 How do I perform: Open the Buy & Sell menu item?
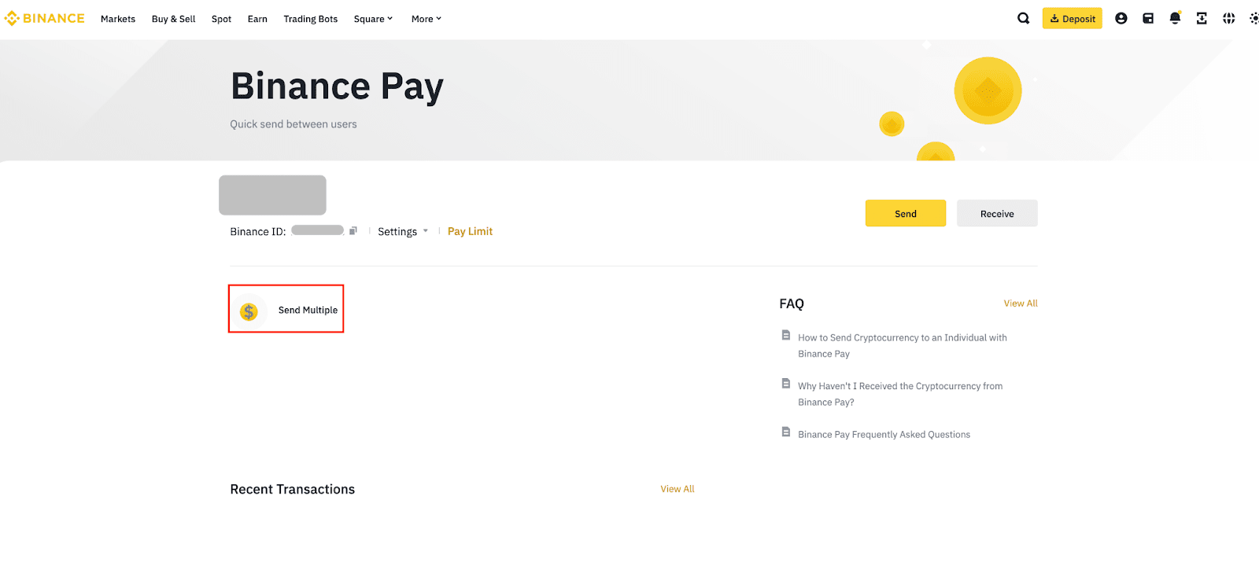pyautogui.click(x=173, y=19)
